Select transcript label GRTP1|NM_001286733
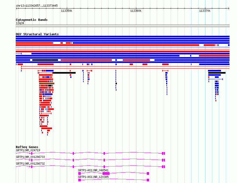The height and width of the screenshot is (183, 237). pyautogui.click(x=30, y=157)
